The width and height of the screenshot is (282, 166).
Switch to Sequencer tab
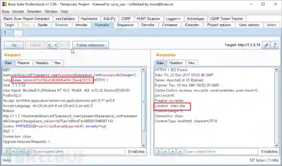[125, 25]
